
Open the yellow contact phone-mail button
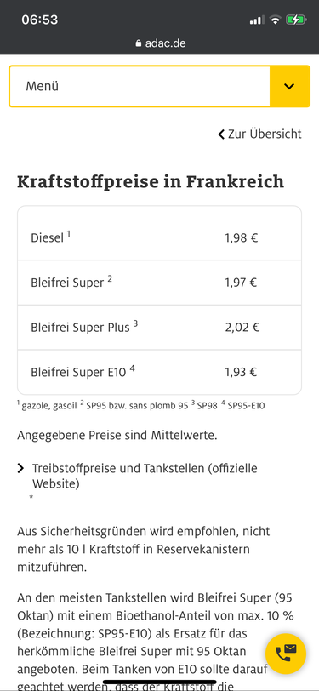coord(286,654)
